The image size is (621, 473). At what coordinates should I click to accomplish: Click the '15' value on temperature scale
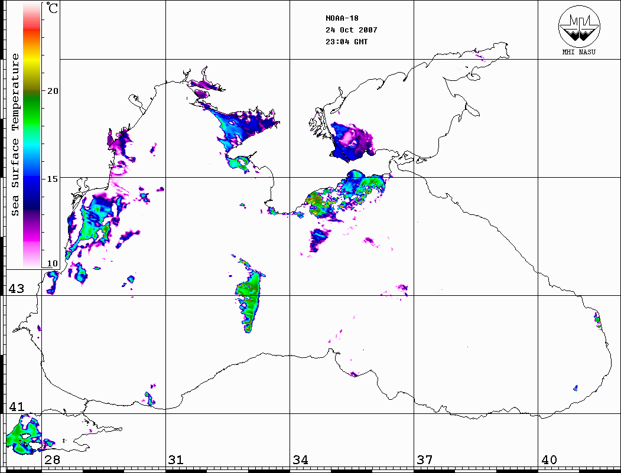(53, 179)
